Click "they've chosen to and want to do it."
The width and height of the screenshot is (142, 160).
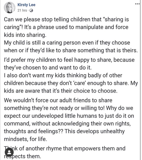tap(48, 67)
